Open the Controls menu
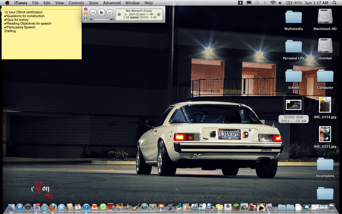342x214 pixels. tap(76, 3)
